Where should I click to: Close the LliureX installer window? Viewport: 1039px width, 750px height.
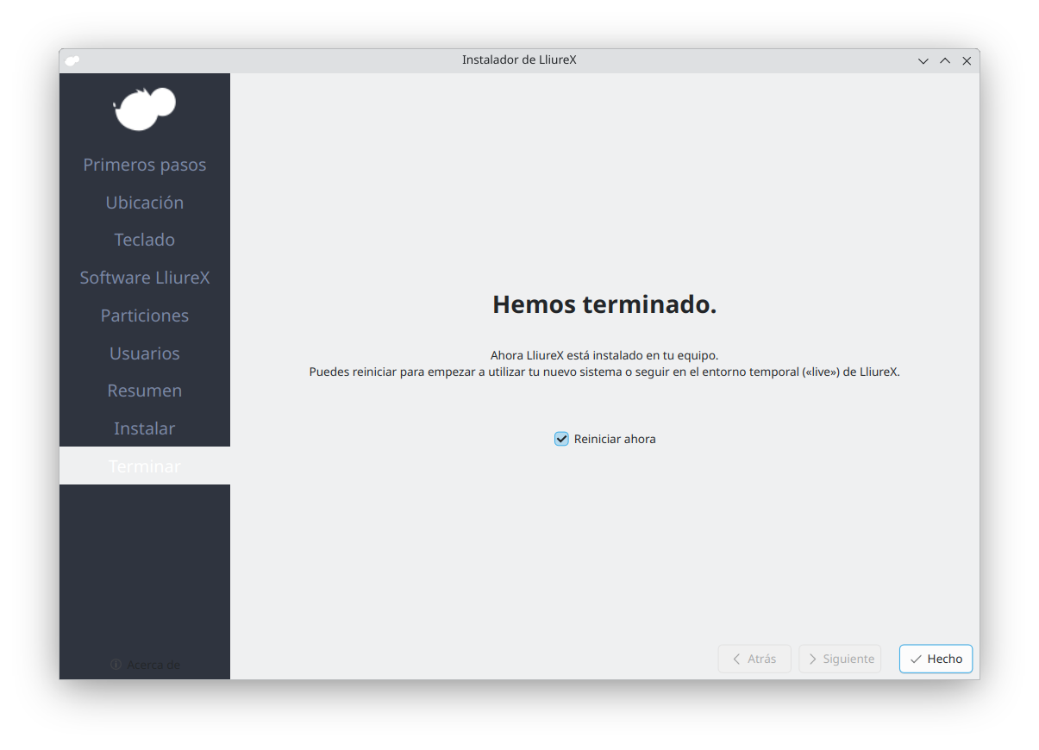[x=967, y=61]
